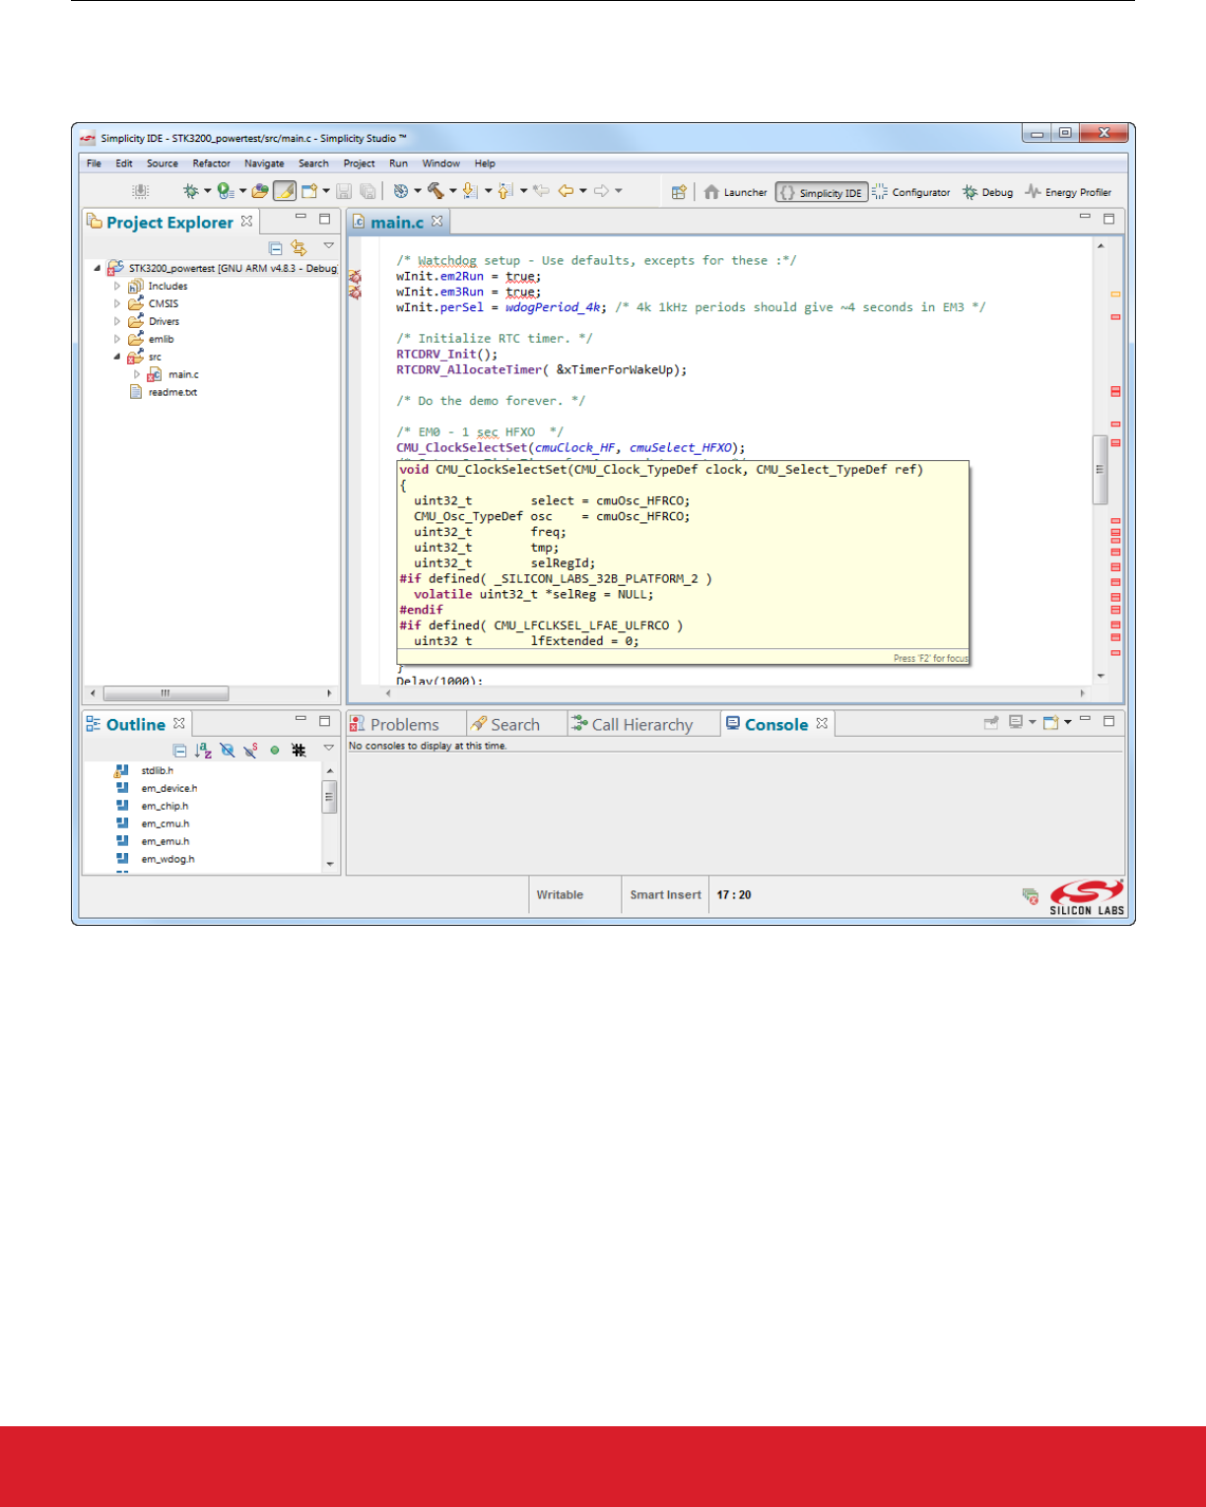Image resolution: width=1206 pixels, height=1507 pixels.
Task: Click Project Explorer horizontal scrollbar thumb
Action: coord(166,692)
